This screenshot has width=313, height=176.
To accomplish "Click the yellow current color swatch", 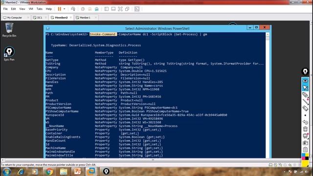I will [305, 163].
